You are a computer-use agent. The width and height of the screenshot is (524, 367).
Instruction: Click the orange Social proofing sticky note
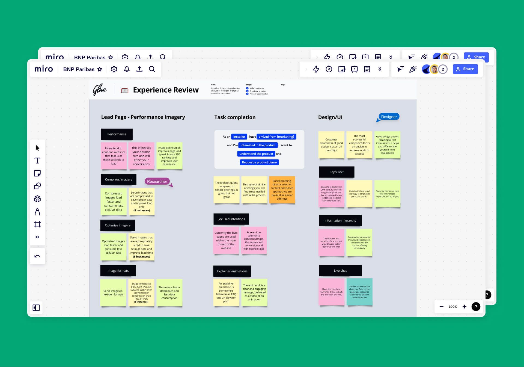(282, 190)
